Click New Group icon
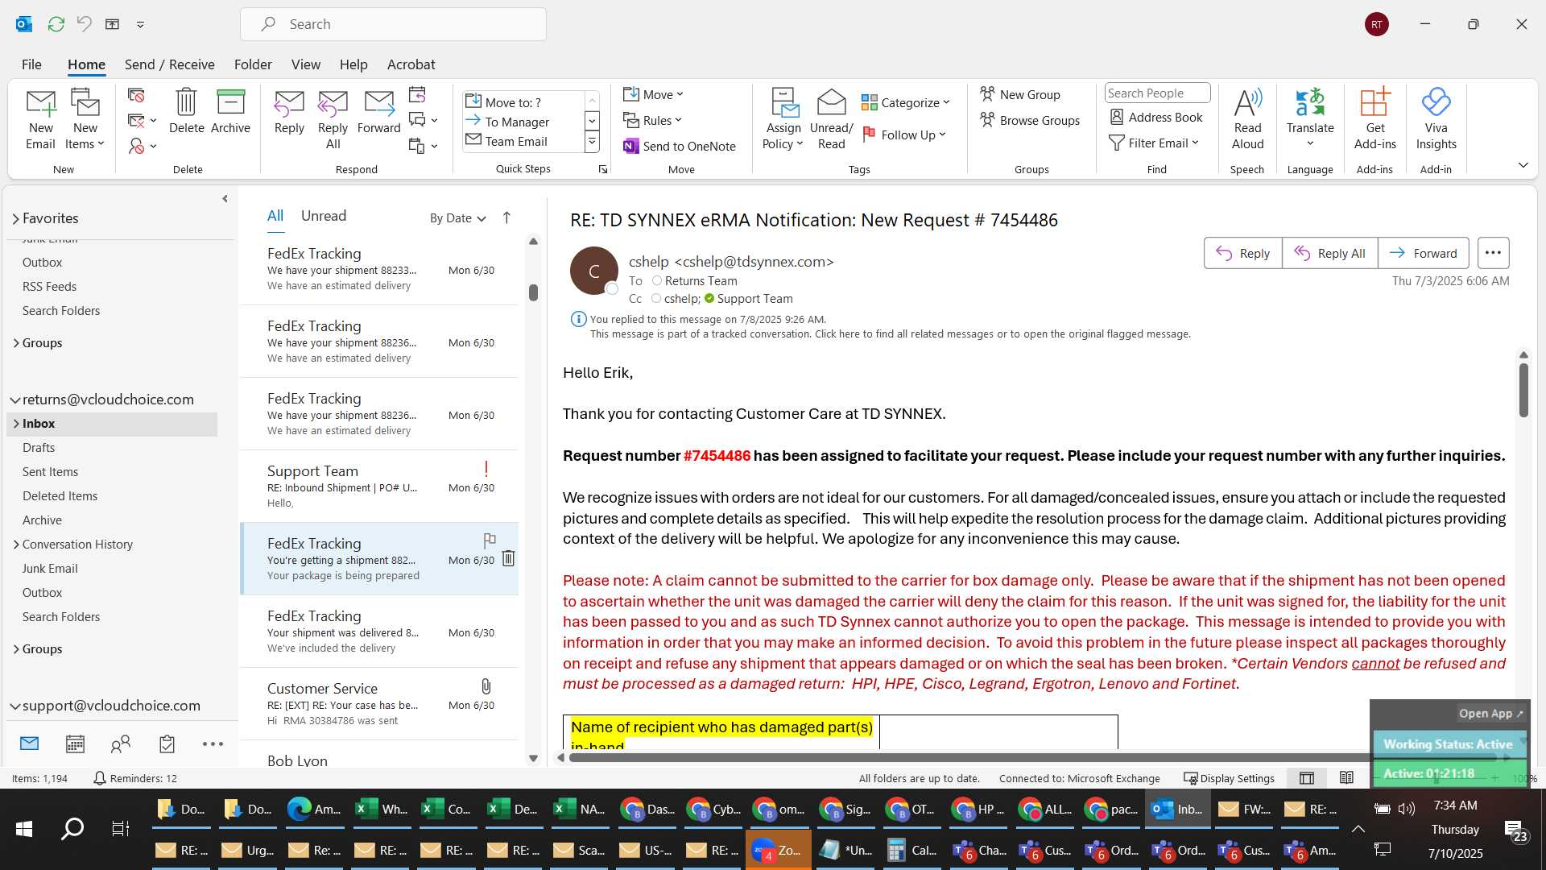 pyautogui.click(x=987, y=94)
